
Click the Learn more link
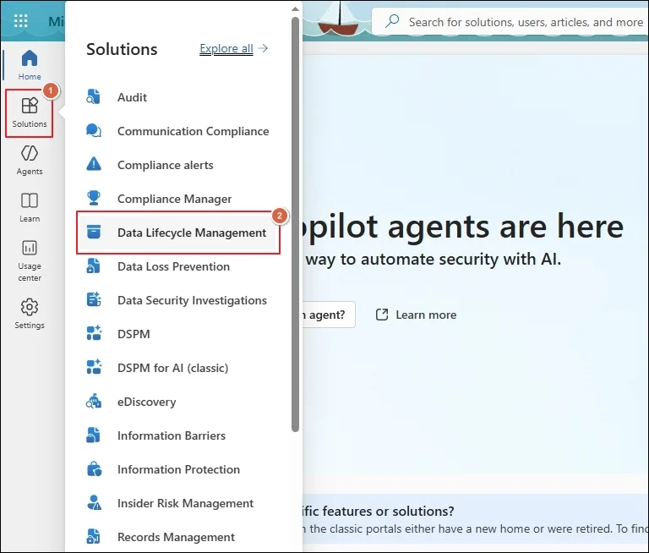click(426, 315)
